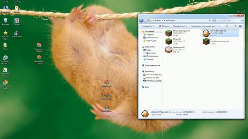The width and height of the screenshot is (248, 139).
Task: Click the magnifier icon in search box
Action: point(241,20)
